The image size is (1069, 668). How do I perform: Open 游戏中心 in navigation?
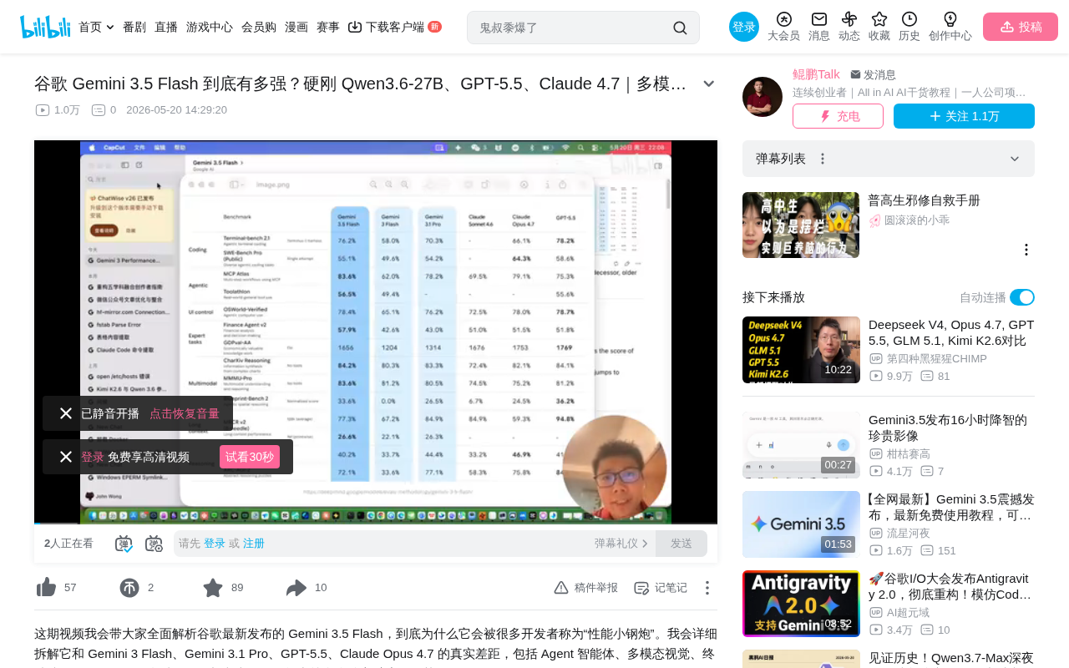[x=210, y=27]
